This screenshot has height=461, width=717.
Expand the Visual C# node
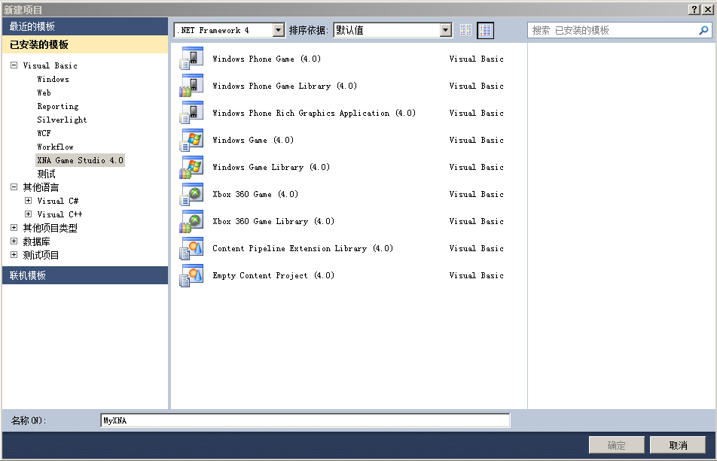coord(29,200)
